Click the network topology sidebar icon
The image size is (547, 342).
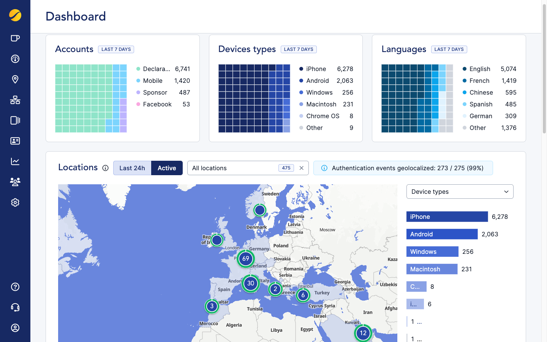click(x=15, y=100)
